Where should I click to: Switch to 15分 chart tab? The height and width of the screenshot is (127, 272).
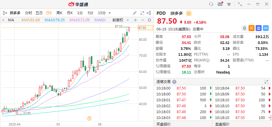pos(102,13)
